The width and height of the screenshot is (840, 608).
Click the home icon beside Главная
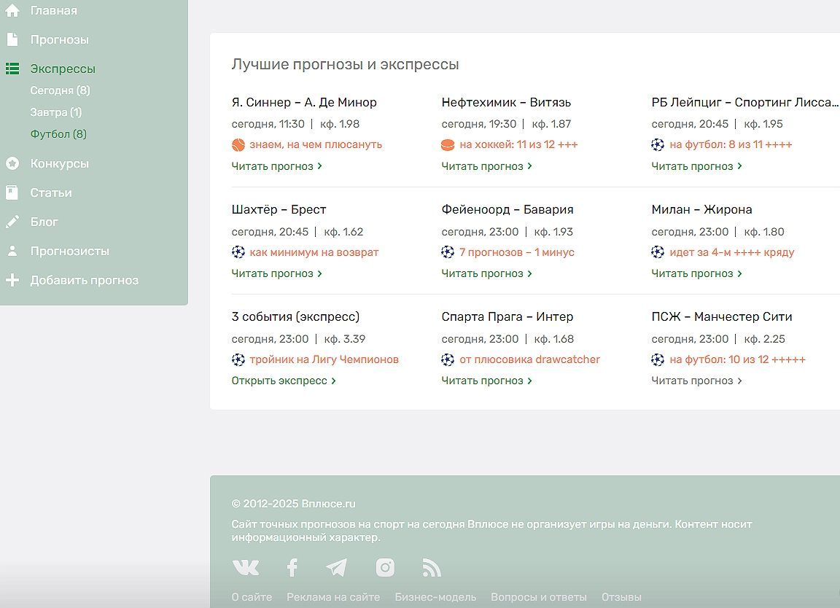click(x=12, y=10)
